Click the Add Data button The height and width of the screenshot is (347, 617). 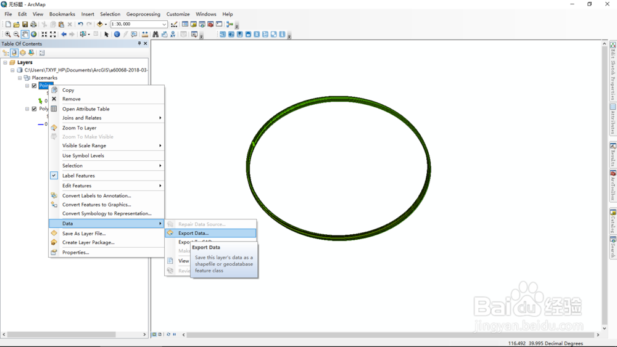point(99,25)
